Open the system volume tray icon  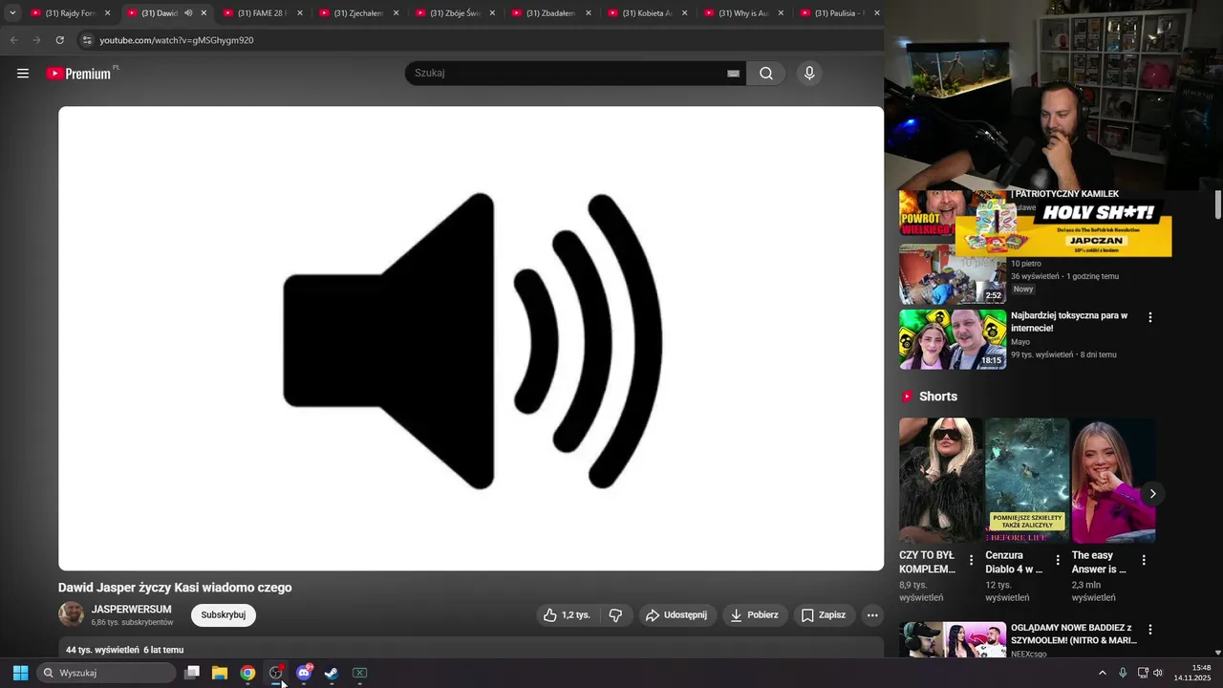point(1158,673)
